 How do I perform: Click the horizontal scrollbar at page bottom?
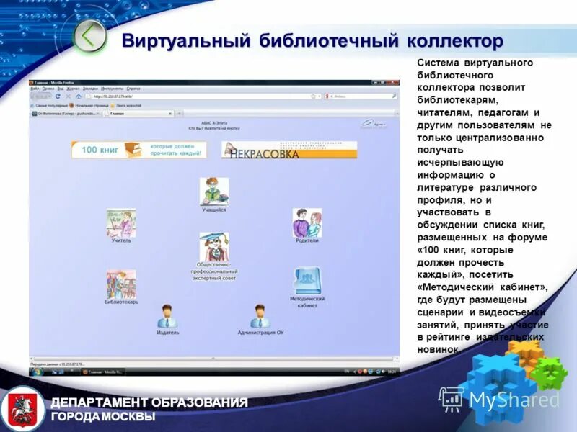point(216,355)
